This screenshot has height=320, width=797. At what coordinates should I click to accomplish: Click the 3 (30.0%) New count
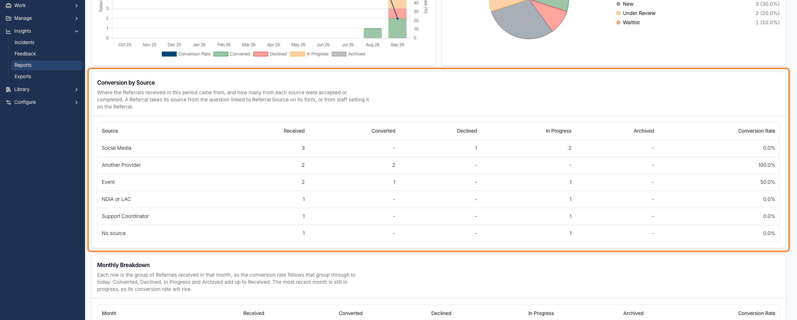pyautogui.click(x=767, y=4)
